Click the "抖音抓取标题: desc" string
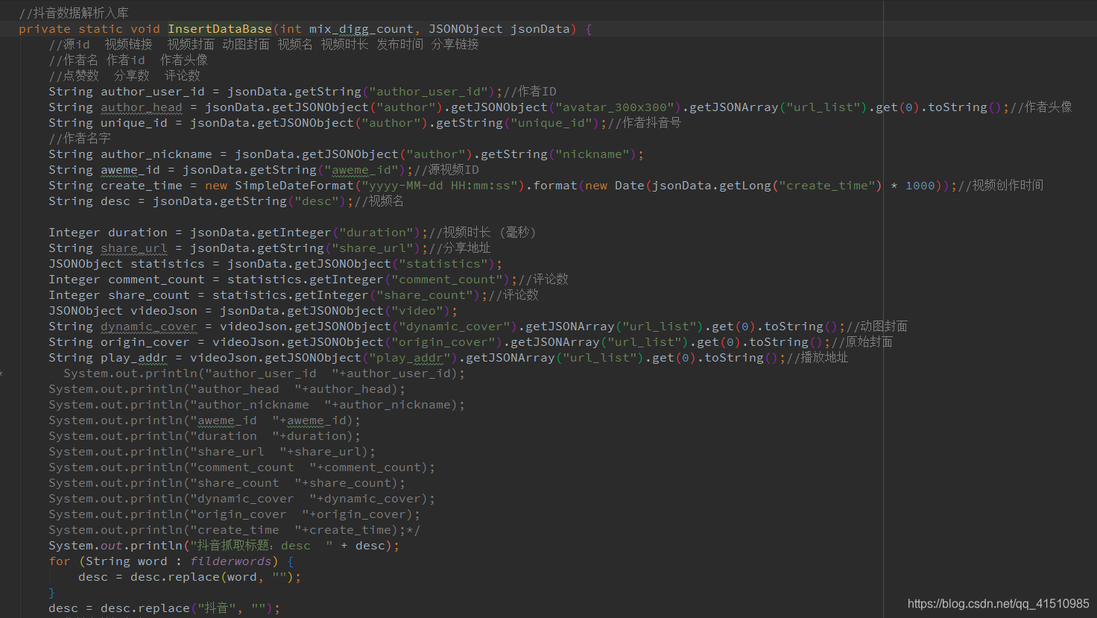 (261, 546)
